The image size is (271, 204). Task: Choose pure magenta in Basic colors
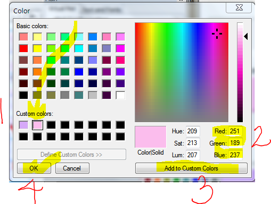[120, 48]
